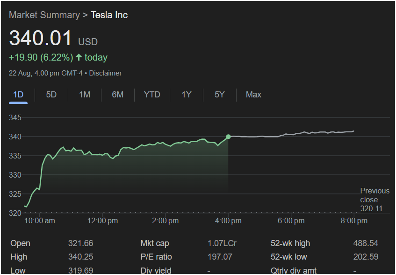This screenshot has width=396, height=275.
Task: Show the Max history tab
Action: click(x=253, y=95)
